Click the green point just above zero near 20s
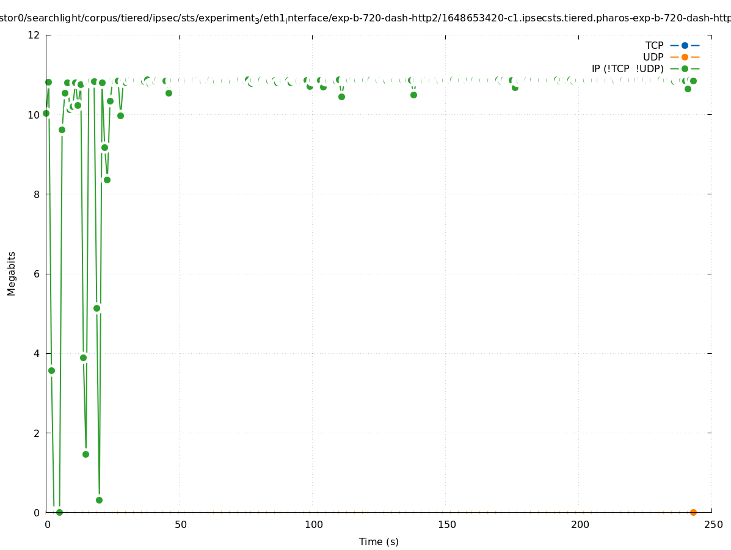731x550 pixels. point(99,500)
